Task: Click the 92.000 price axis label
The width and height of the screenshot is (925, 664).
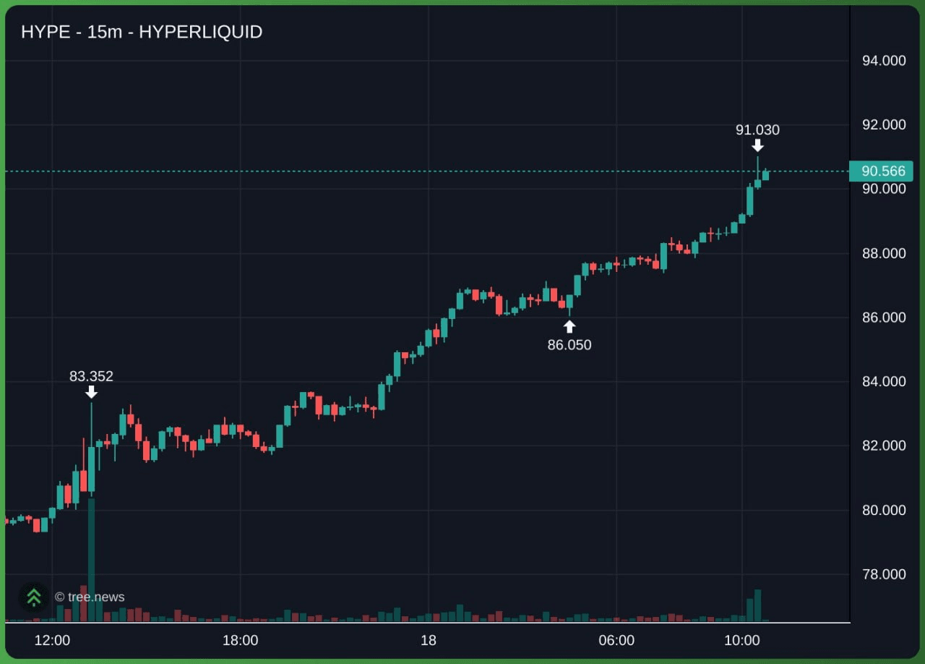Action: 884,124
